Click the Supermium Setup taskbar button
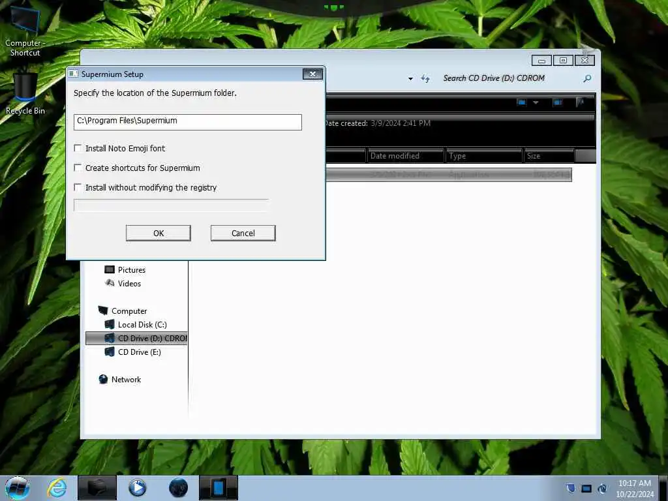The height and width of the screenshot is (501, 668). click(218, 488)
